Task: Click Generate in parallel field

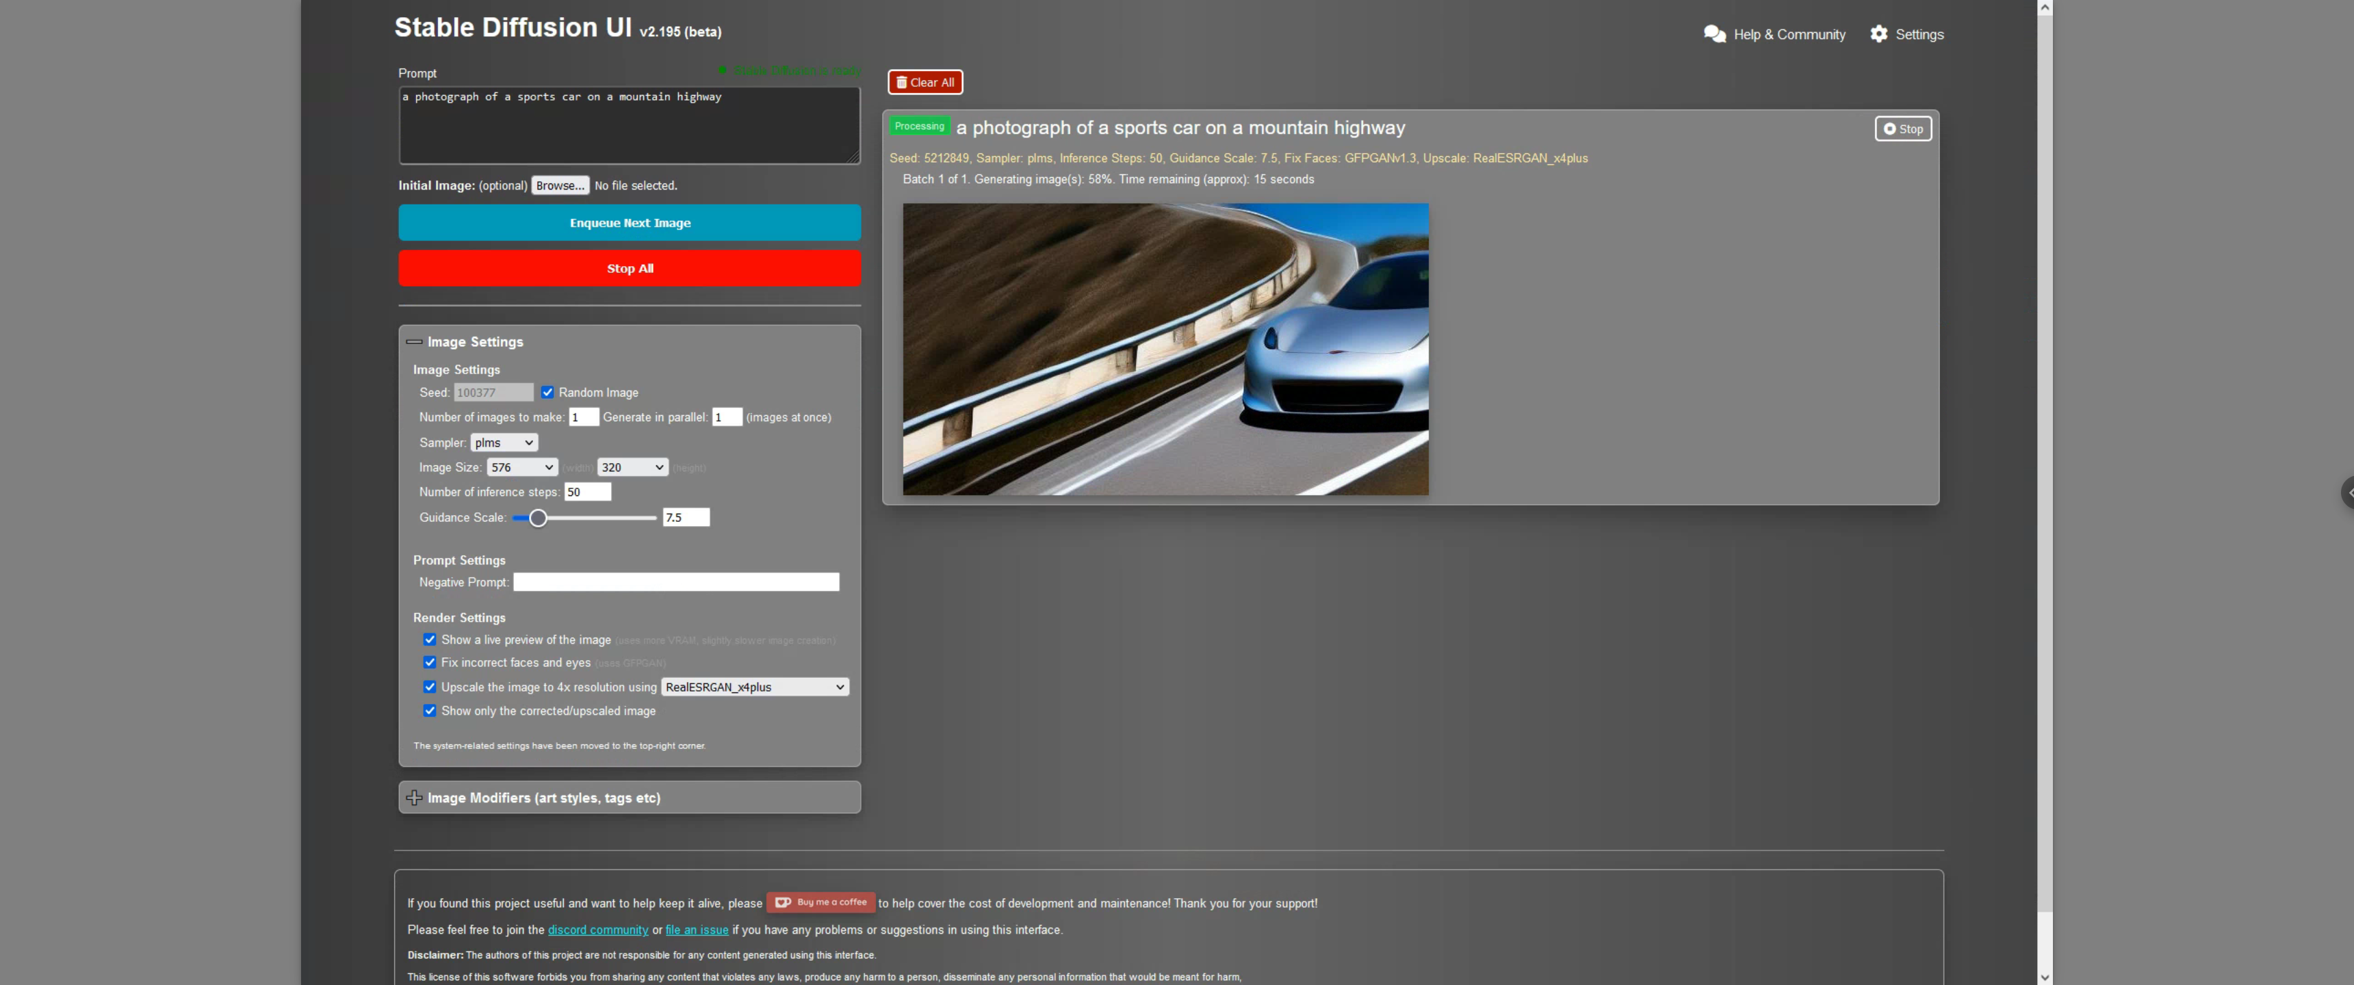Action: click(x=727, y=417)
